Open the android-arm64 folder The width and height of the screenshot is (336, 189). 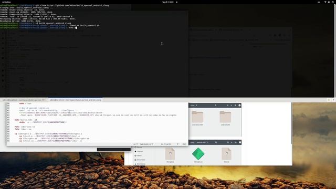pyautogui.click(x=197, y=118)
